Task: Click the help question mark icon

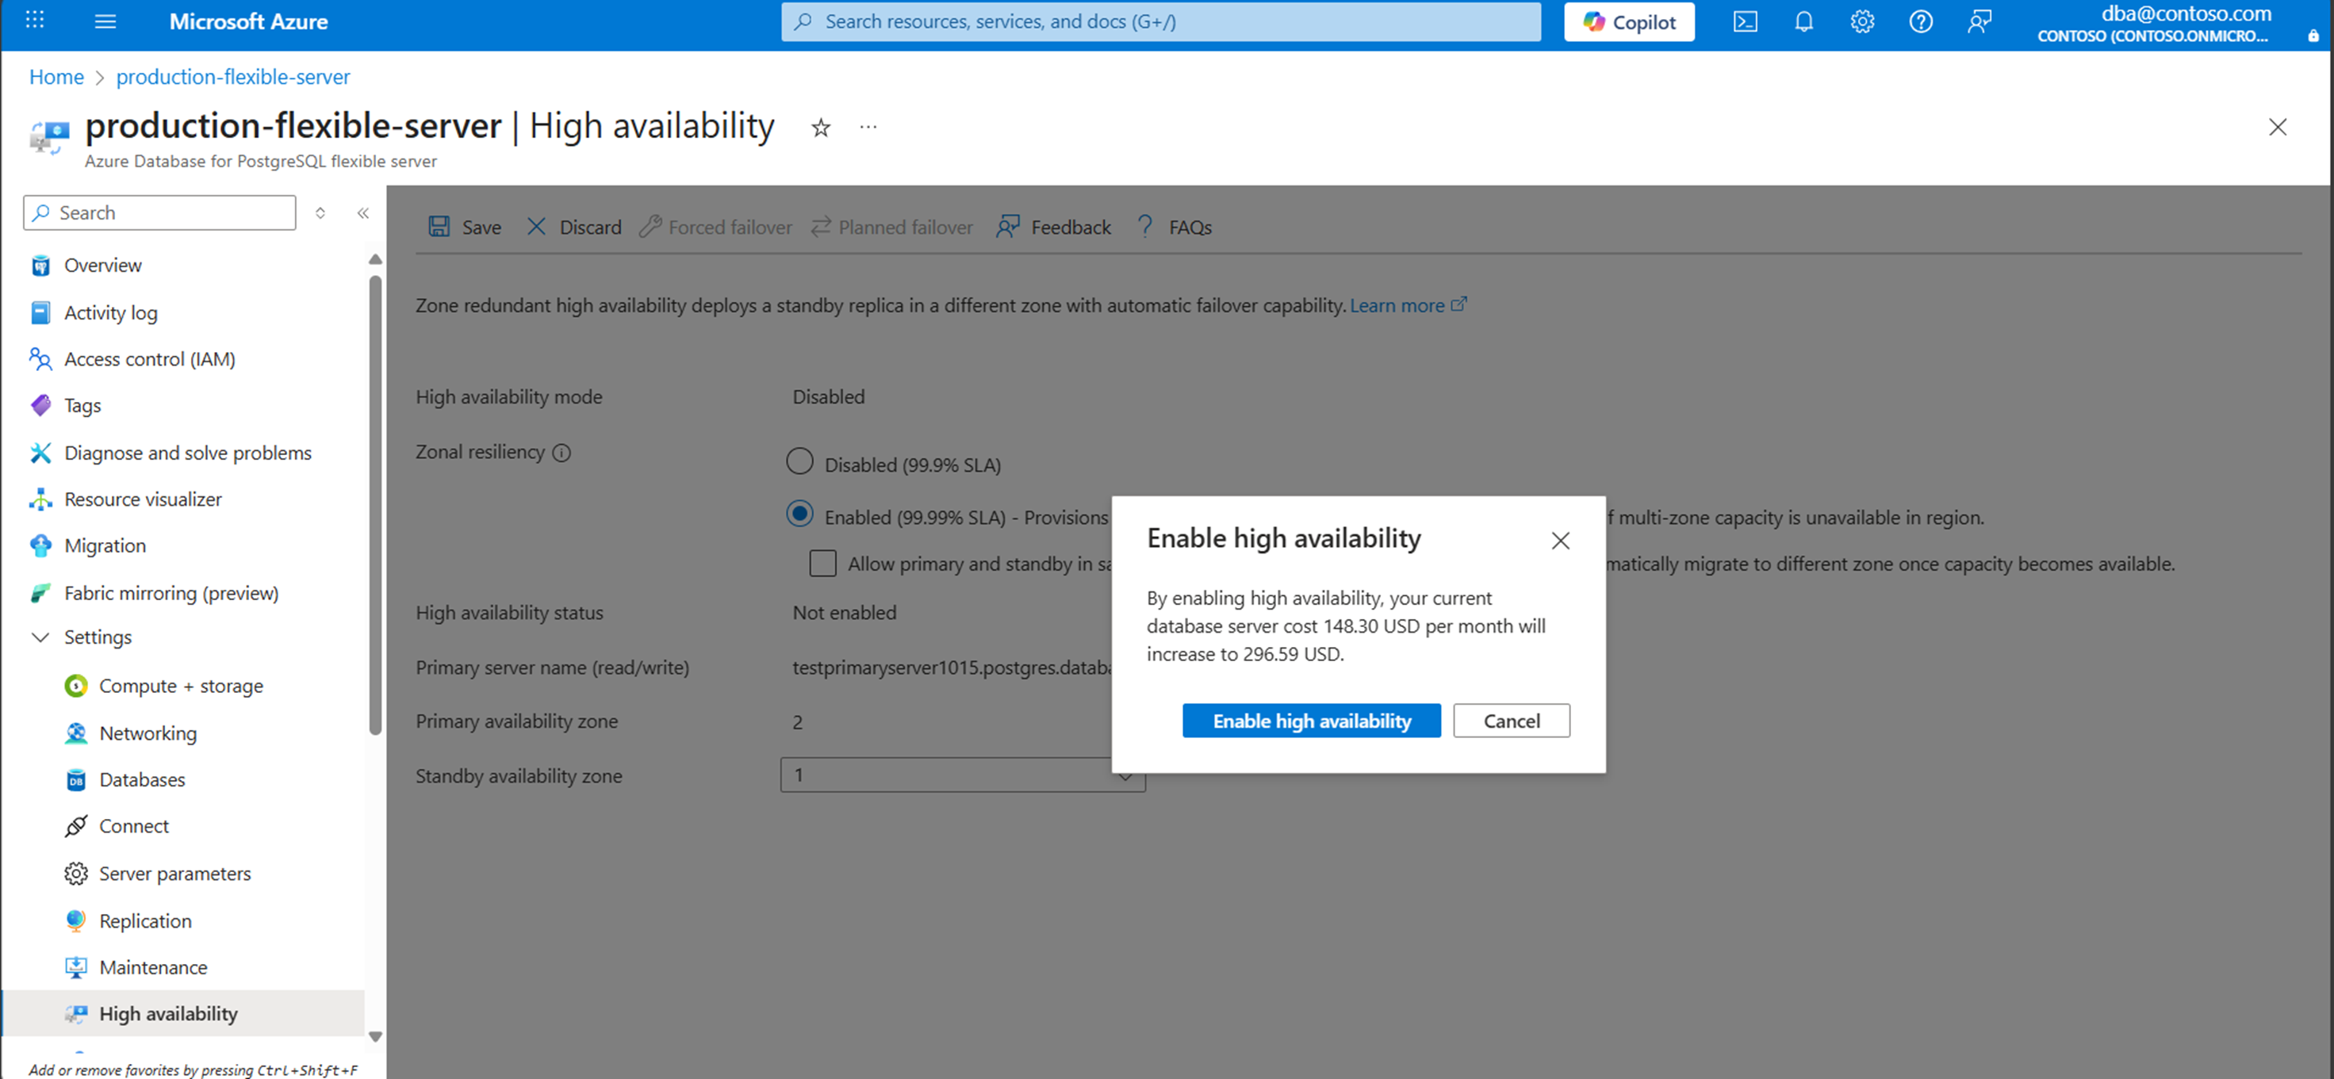Action: pyautogui.click(x=1921, y=21)
